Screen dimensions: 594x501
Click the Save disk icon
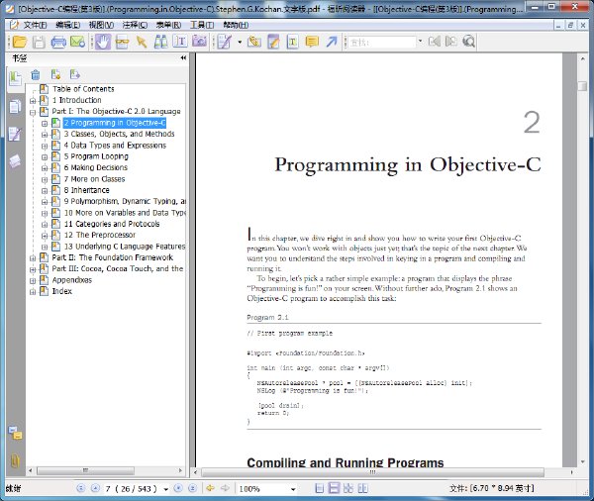(x=39, y=42)
